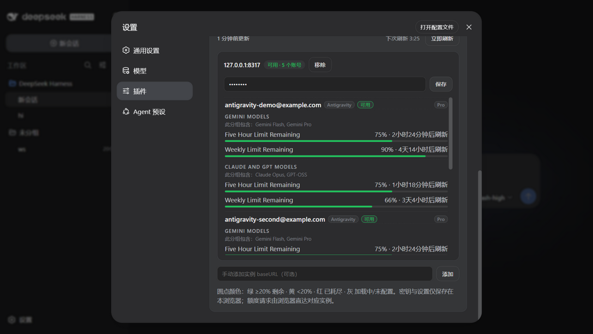Click 立即刷新 to refresh now
Viewport: 593px width, 334px height.
pyautogui.click(x=442, y=39)
